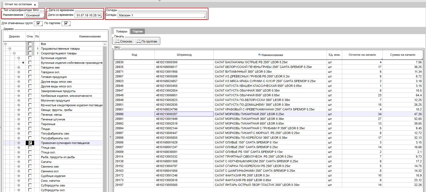Viewport: 426px width, 192px height.
Task: Switch to the Партии tab
Action: coord(138,31)
